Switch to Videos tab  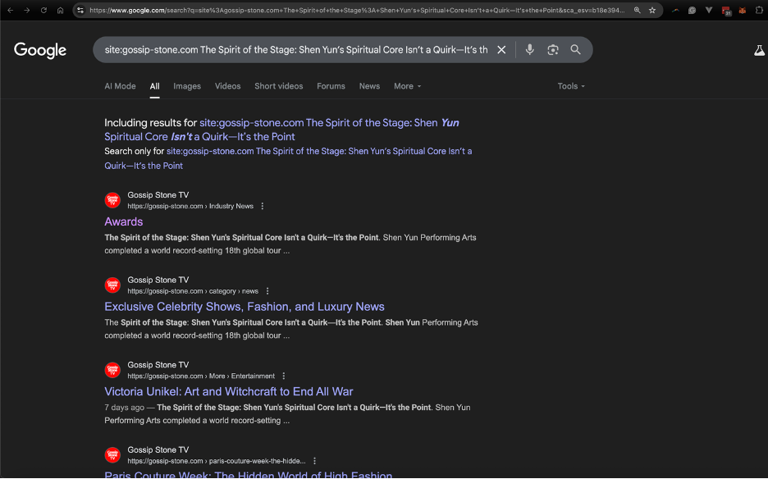(x=228, y=86)
